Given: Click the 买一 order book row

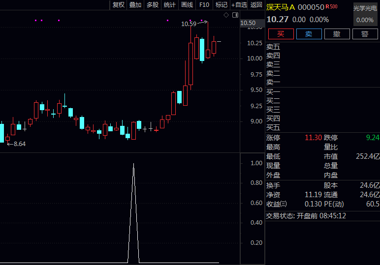Looking at the screenshot, I should [x=322, y=92].
